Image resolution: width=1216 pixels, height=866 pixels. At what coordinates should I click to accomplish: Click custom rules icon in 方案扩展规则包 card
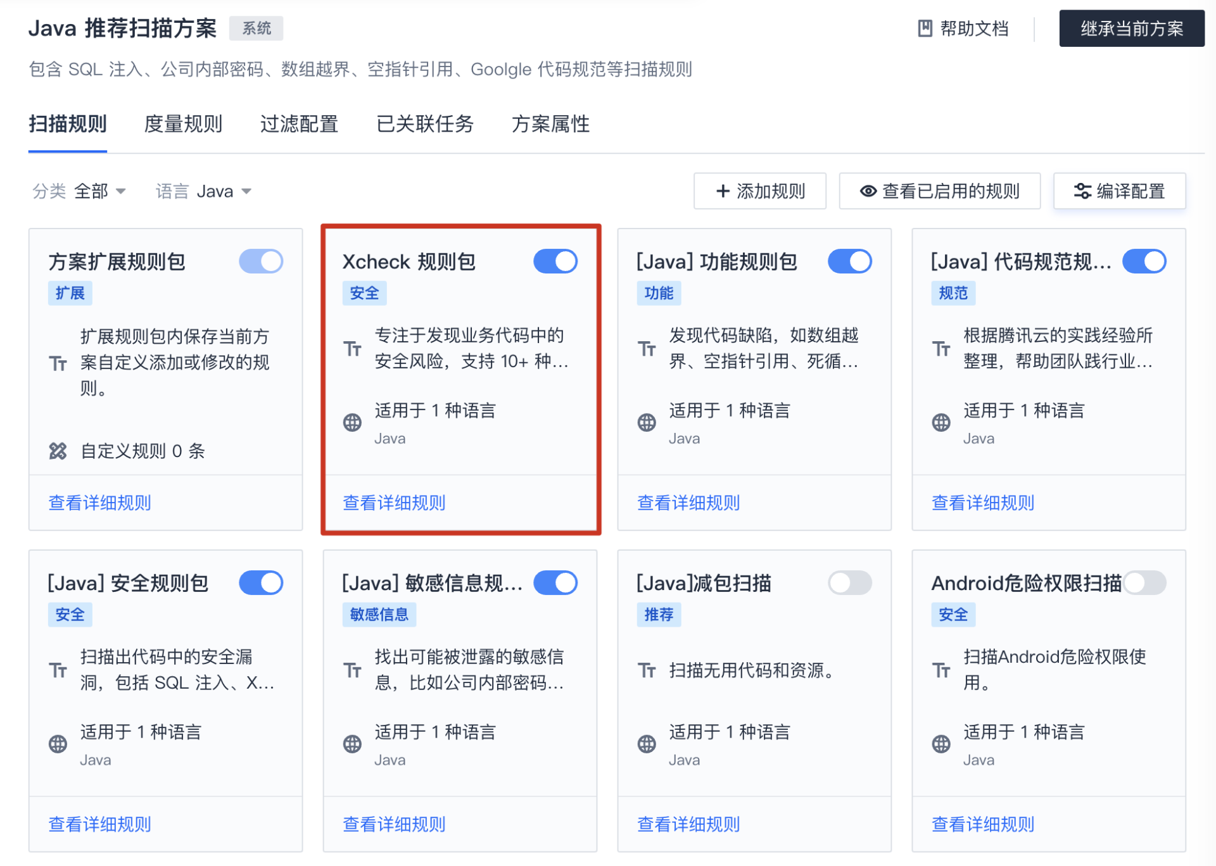(x=58, y=451)
